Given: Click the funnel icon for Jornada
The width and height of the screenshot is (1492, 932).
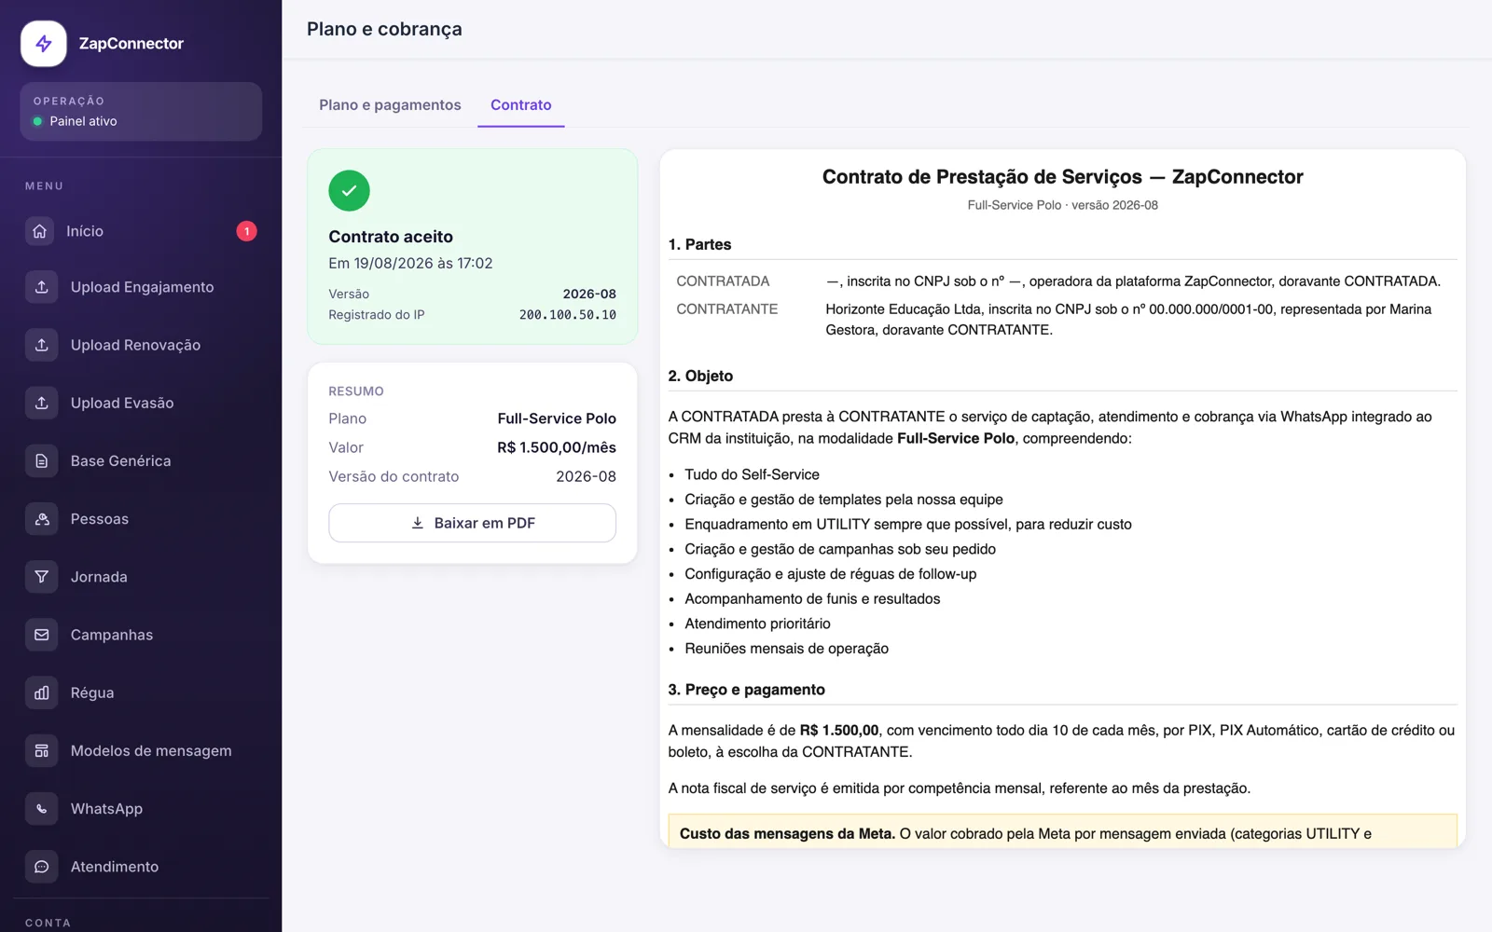Looking at the screenshot, I should tap(42, 577).
